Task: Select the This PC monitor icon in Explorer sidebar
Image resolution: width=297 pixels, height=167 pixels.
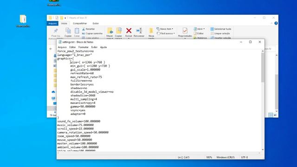Action: pos(53,98)
